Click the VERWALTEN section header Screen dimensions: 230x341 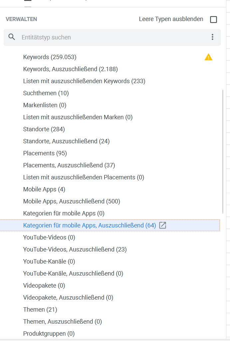(x=21, y=19)
